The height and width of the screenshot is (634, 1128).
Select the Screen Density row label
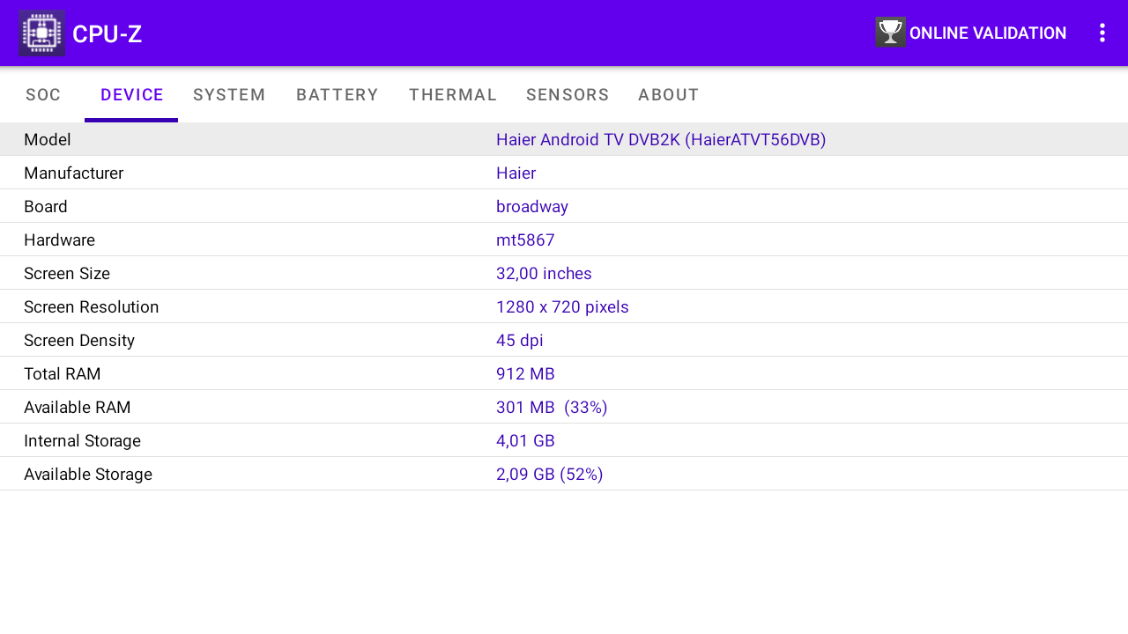[79, 340]
